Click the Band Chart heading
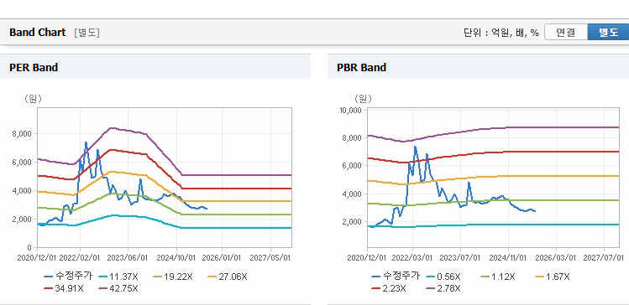Viewport: 629px width, 305px height. coord(37,33)
